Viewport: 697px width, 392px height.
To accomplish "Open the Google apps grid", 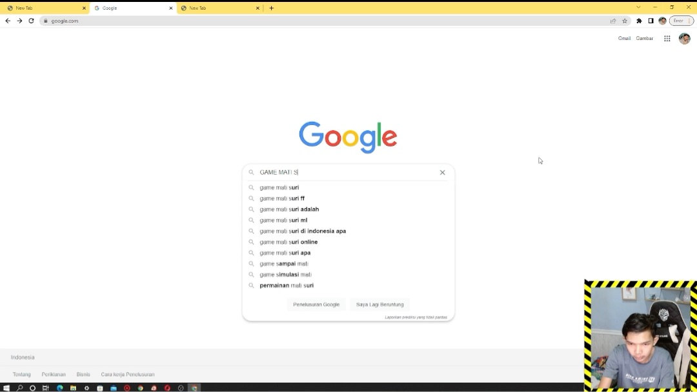I will tap(667, 39).
